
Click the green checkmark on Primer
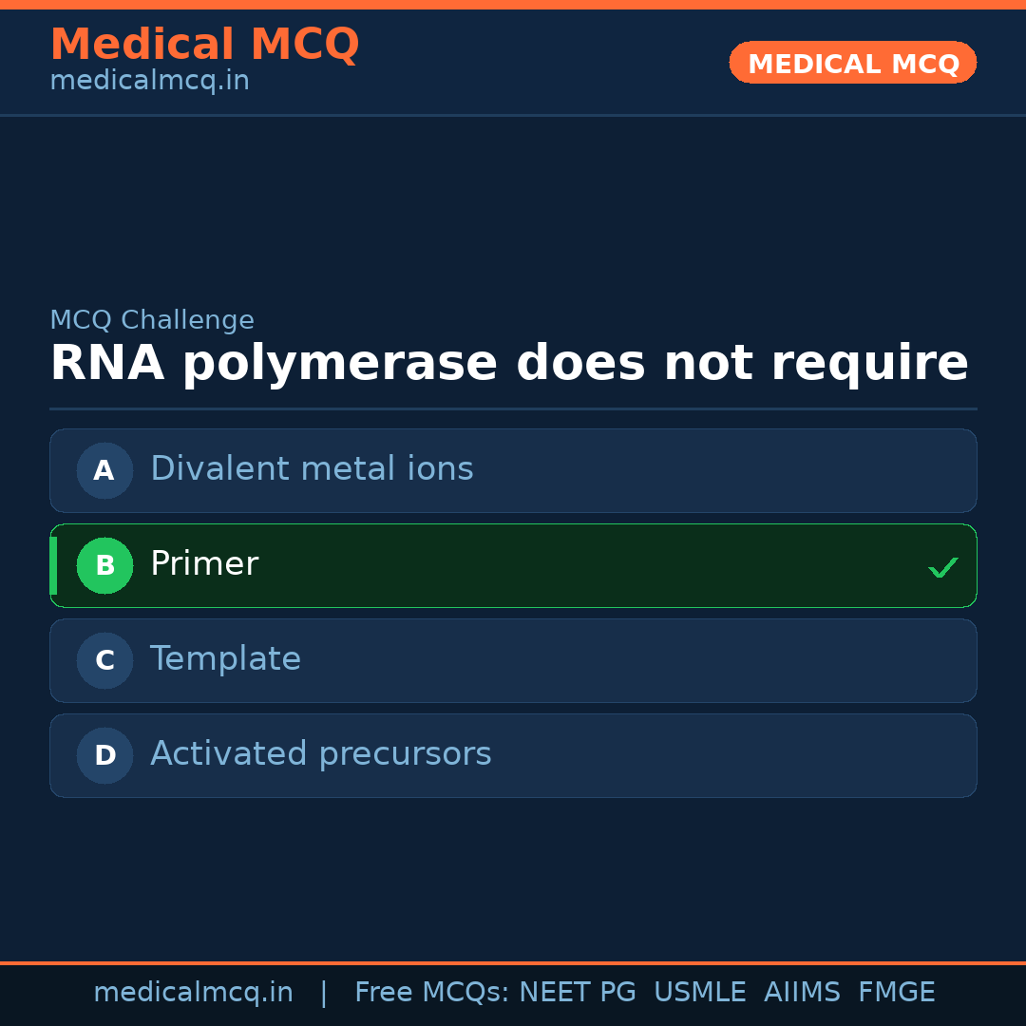coord(942,568)
